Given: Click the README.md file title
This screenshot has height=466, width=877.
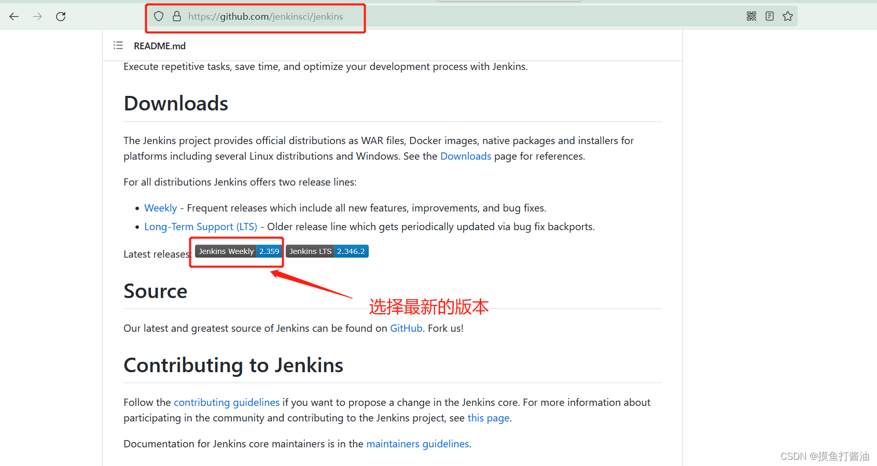Looking at the screenshot, I should coord(160,46).
